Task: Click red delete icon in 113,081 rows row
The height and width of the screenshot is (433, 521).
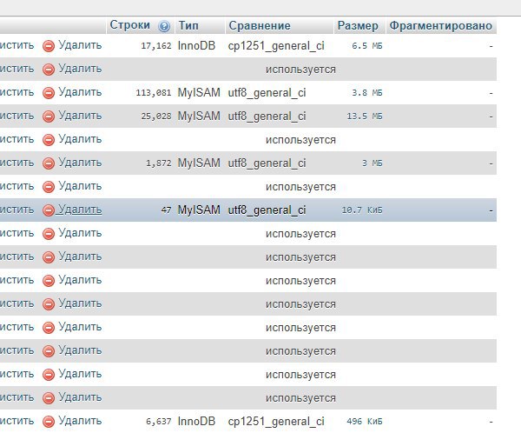Action: [49, 93]
